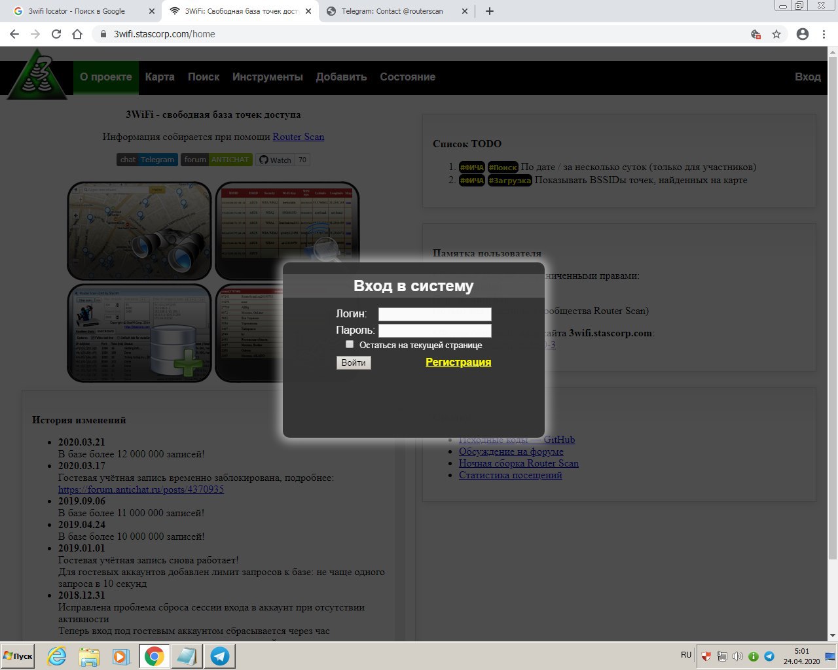This screenshot has width=838, height=670.
Task: Go back with browser back arrow
Action: 14,34
